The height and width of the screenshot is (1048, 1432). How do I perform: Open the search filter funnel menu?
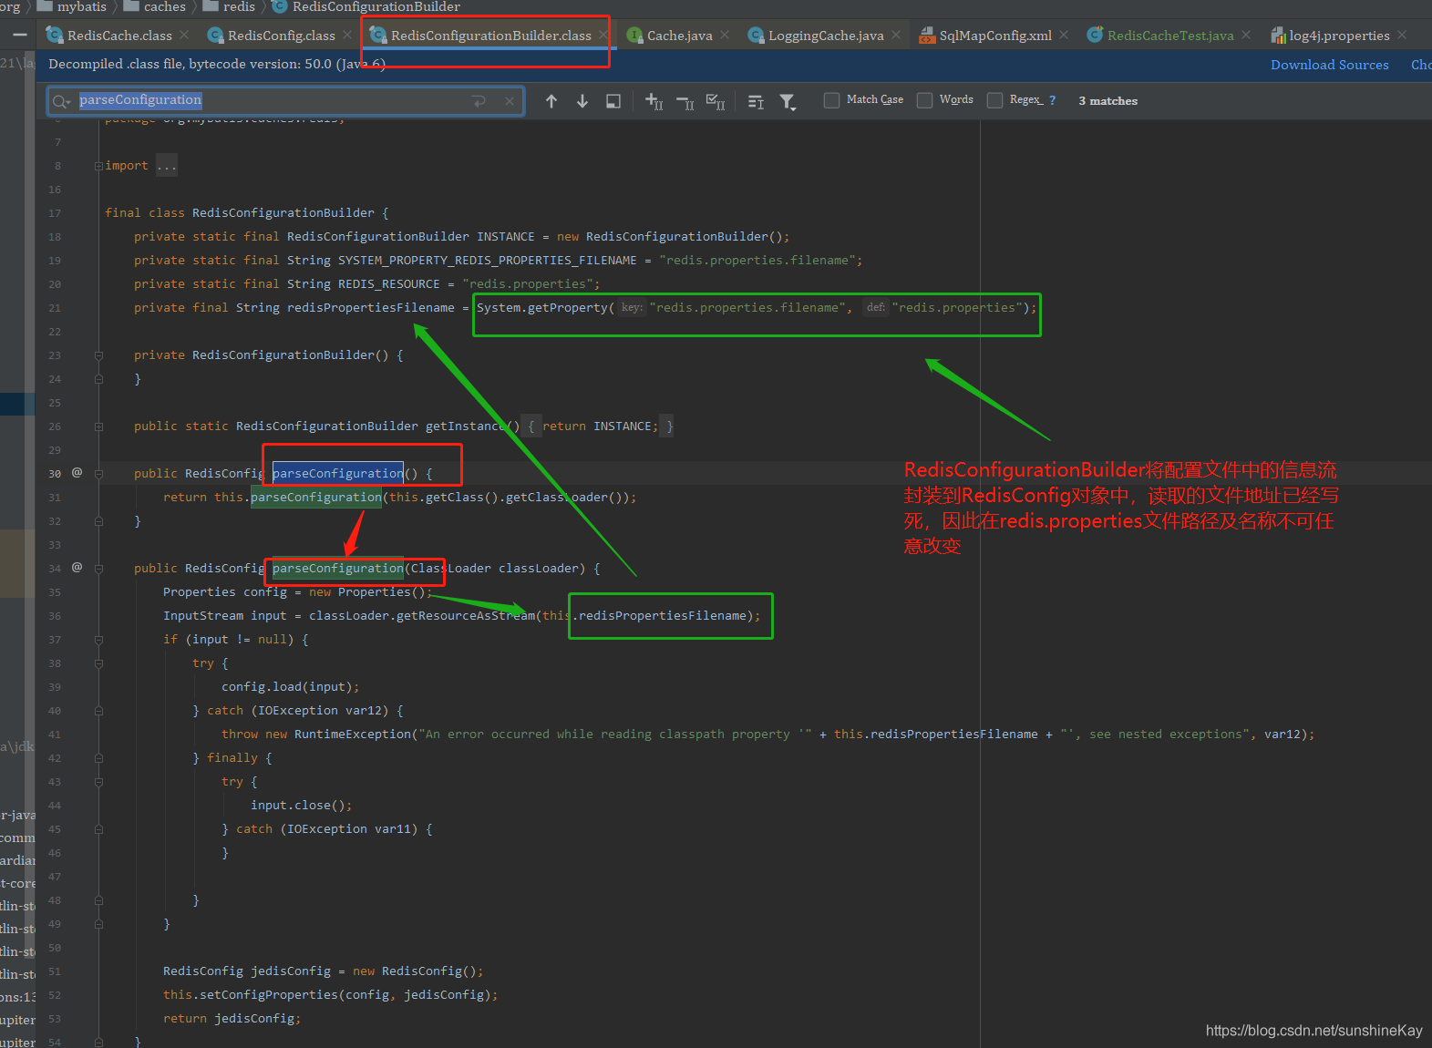(788, 101)
